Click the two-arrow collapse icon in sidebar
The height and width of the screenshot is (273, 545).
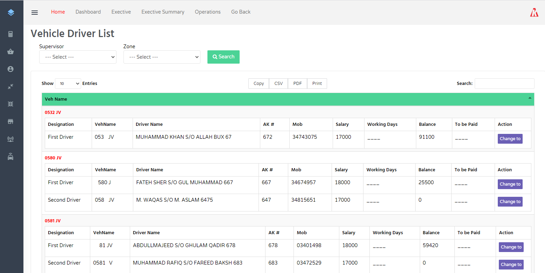click(x=10, y=86)
